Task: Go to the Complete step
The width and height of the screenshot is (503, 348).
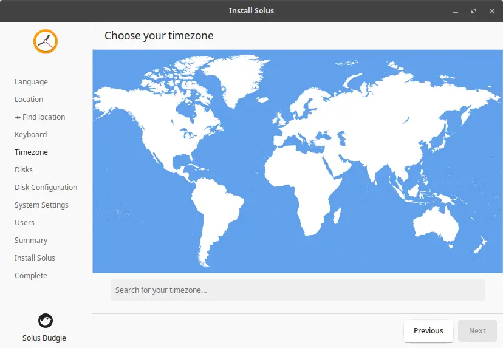Action: (31, 276)
